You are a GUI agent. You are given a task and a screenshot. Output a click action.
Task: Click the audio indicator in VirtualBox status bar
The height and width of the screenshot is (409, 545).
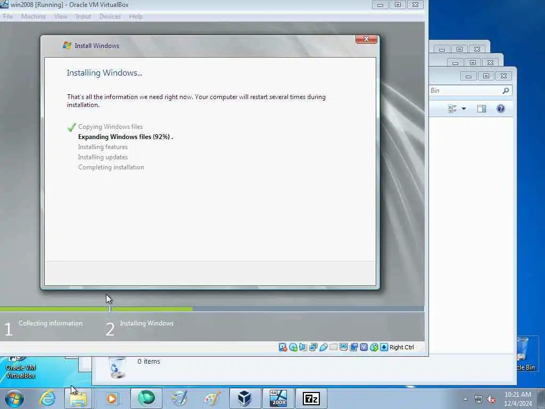click(x=303, y=347)
